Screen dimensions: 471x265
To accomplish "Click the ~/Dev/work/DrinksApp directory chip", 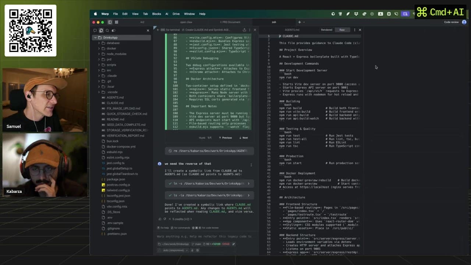I will 173,244.
